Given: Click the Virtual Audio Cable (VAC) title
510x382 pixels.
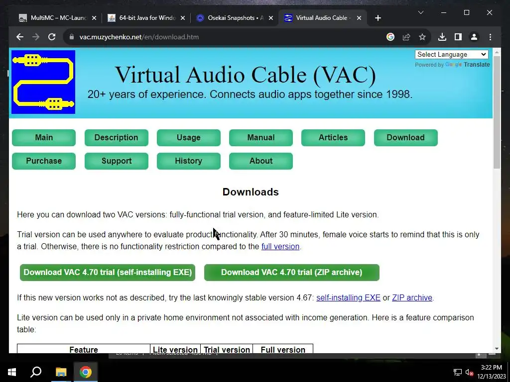Looking at the screenshot, I should (245, 75).
